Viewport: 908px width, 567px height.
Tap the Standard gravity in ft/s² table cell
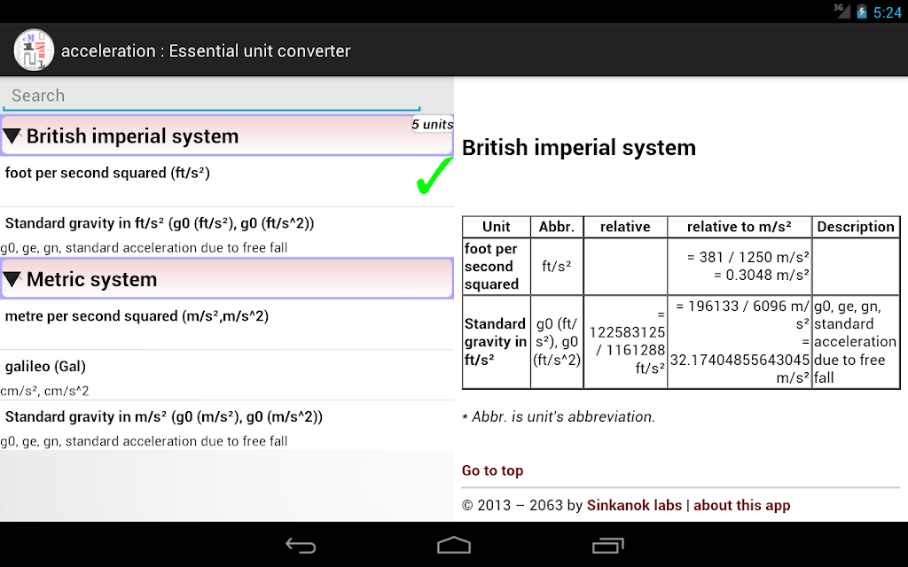click(497, 342)
